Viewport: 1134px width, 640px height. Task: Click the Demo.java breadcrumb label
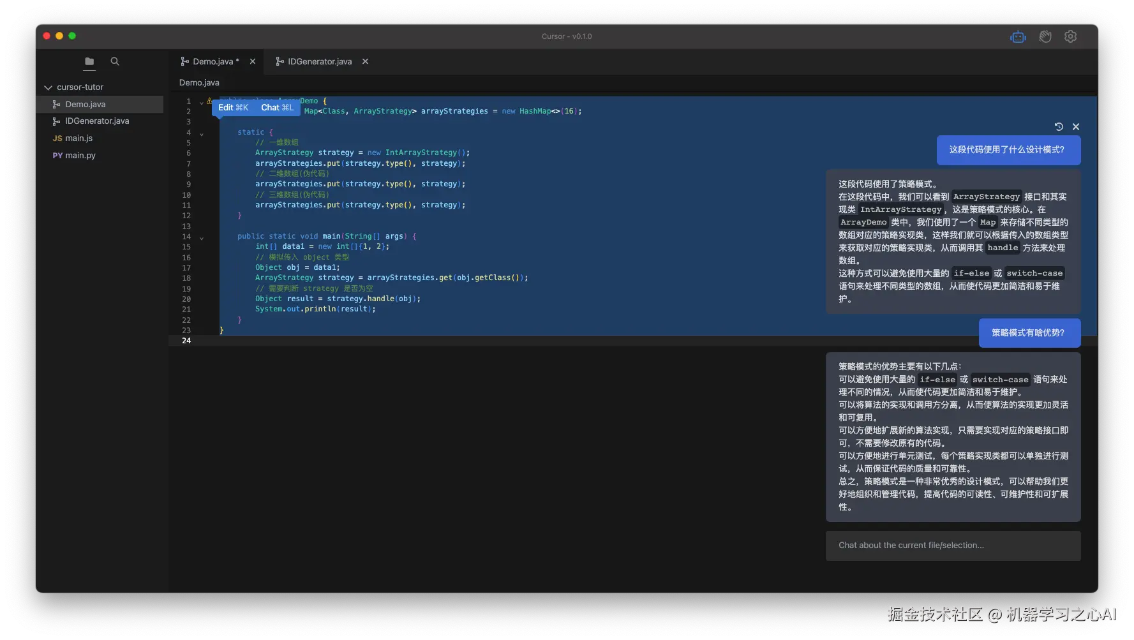point(199,83)
